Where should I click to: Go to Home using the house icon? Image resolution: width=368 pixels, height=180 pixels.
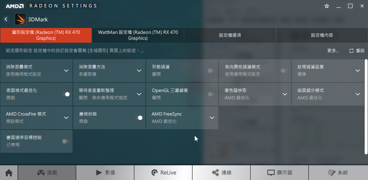tap(9, 173)
